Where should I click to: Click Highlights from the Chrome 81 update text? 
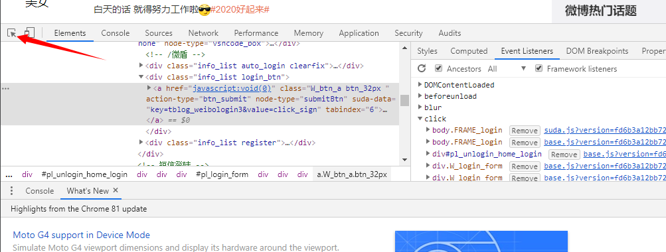[78, 209]
